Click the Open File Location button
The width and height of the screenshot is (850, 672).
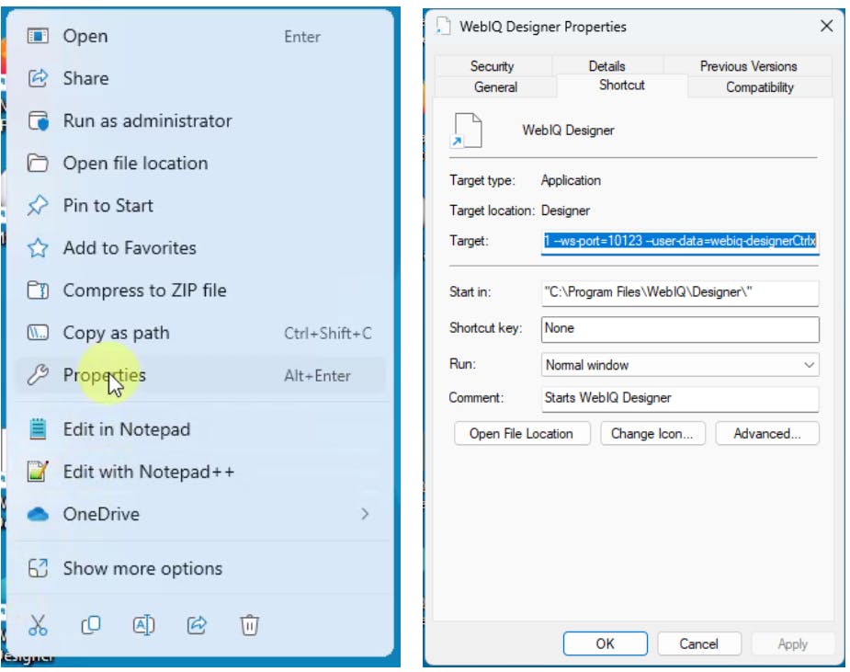(522, 433)
